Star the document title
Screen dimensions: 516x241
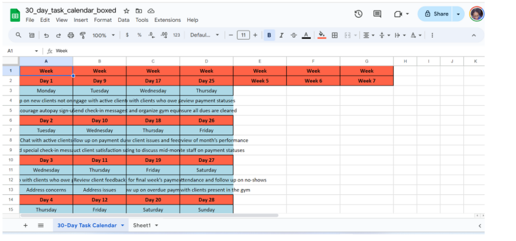pos(126,11)
